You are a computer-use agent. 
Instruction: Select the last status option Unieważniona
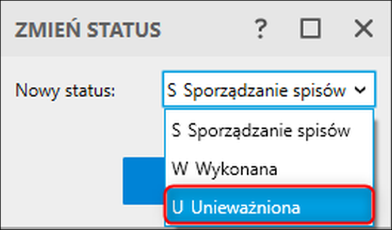(268, 207)
